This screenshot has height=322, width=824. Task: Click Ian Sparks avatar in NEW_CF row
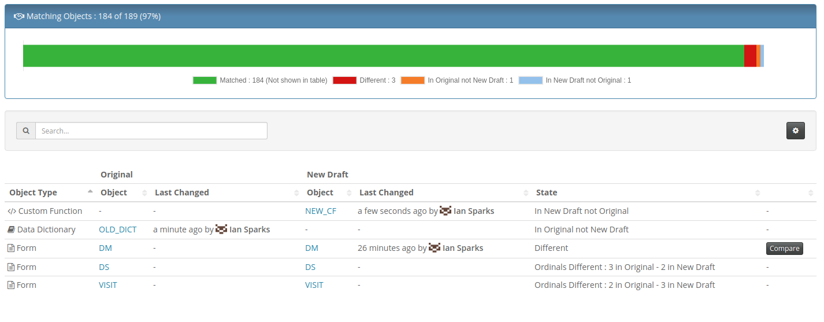(445, 211)
